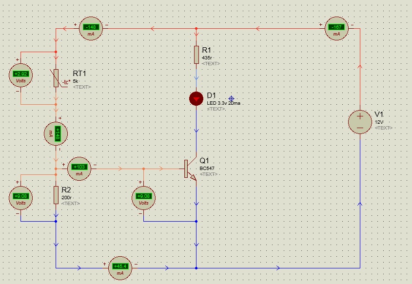Click the "-tc°" thermistor marking
Viewport: 412px width, 284px height.
click(x=66, y=82)
